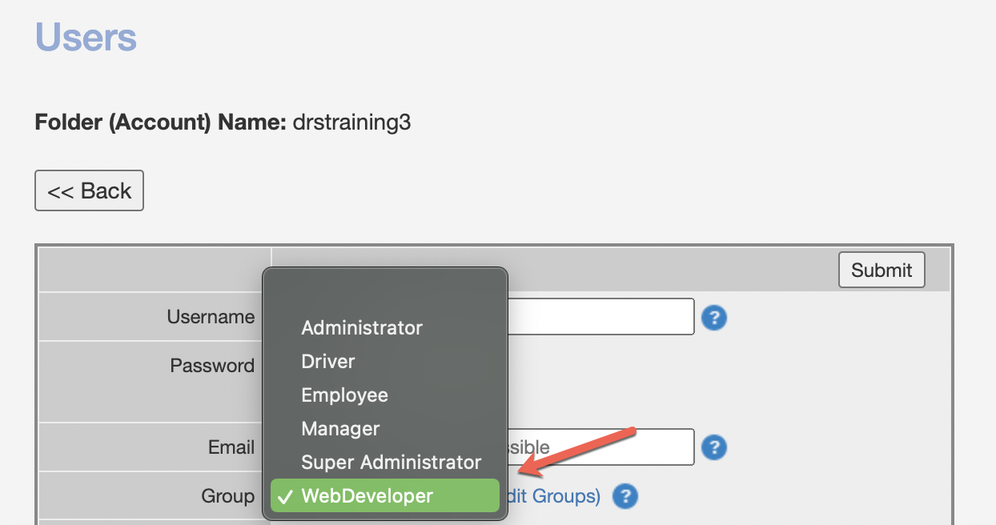Click the Email field label
The width and height of the screenshot is (996, 525).
[231, 447]
